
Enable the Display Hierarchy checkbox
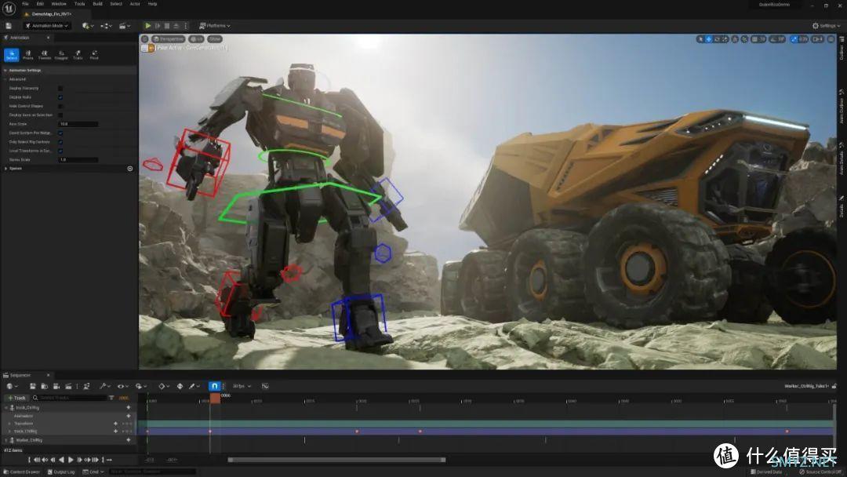[x=60, y=88]
